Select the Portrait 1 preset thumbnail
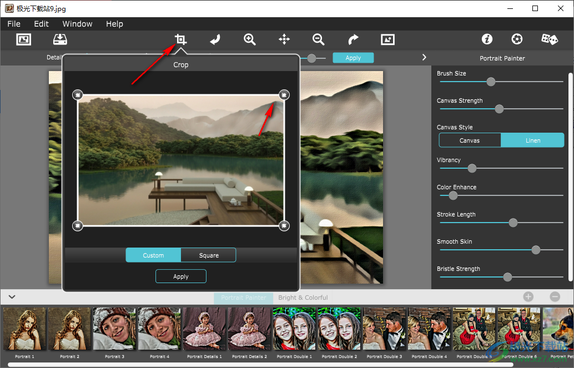Screen dimensions: 574x368 (24, 329)
